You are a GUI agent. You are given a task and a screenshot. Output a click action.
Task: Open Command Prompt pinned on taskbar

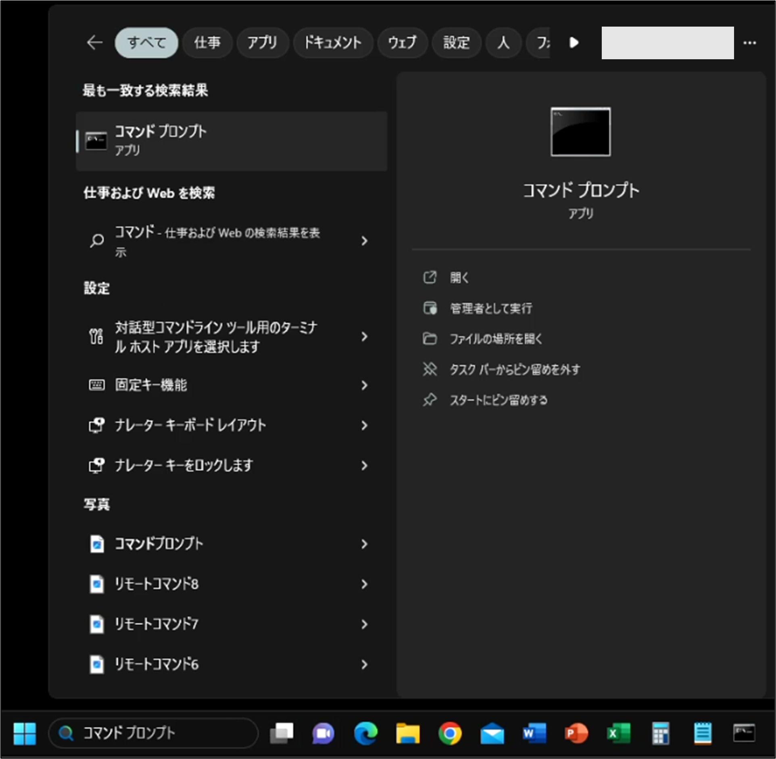pyautogui.click(x=744, y=734)
